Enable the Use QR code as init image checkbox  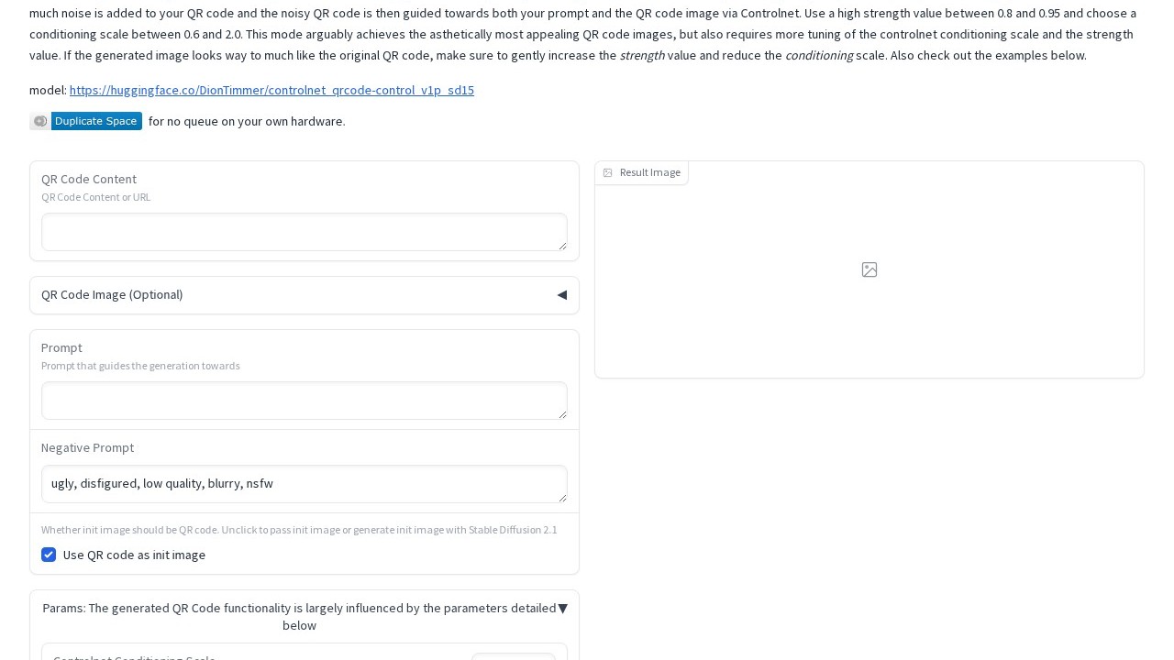coord(49,555)
